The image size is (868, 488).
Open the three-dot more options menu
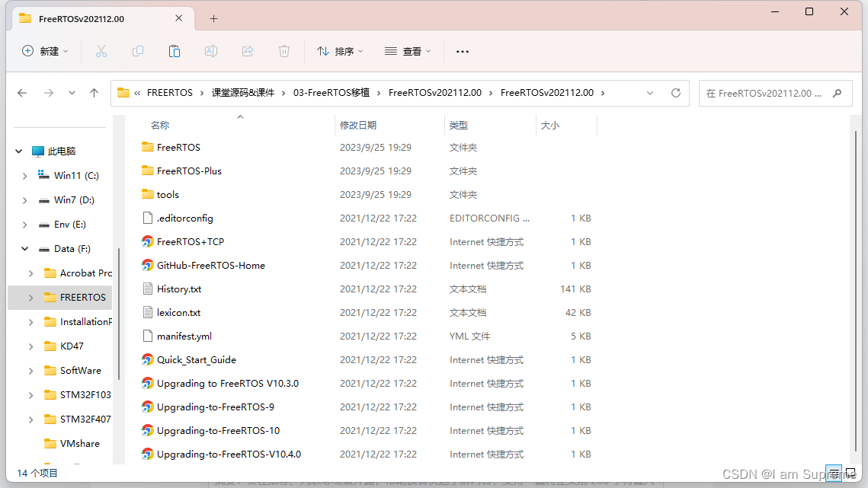point(463,52)
